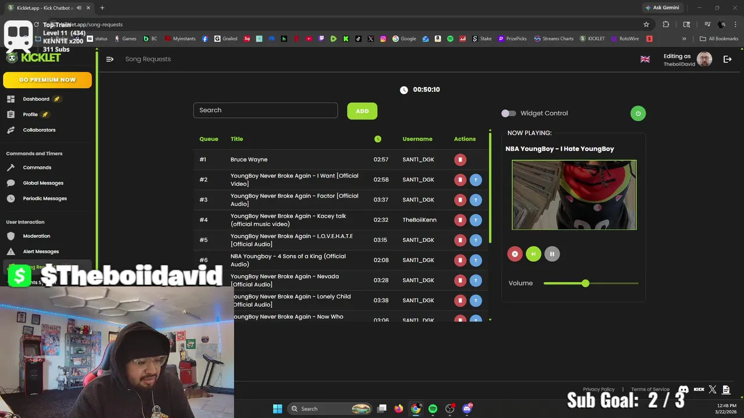Open the RotoWire bookmark
The width and height of the screenshot is (744, 418).
625,39
